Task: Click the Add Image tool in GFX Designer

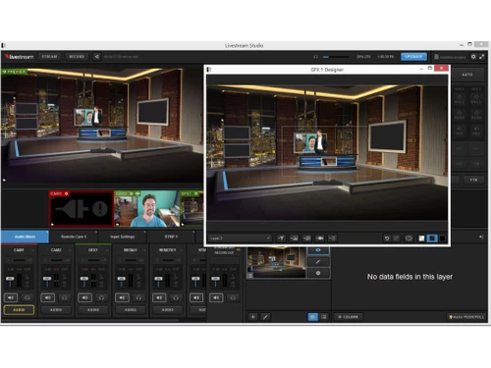Action: click(x=294, y=238)
